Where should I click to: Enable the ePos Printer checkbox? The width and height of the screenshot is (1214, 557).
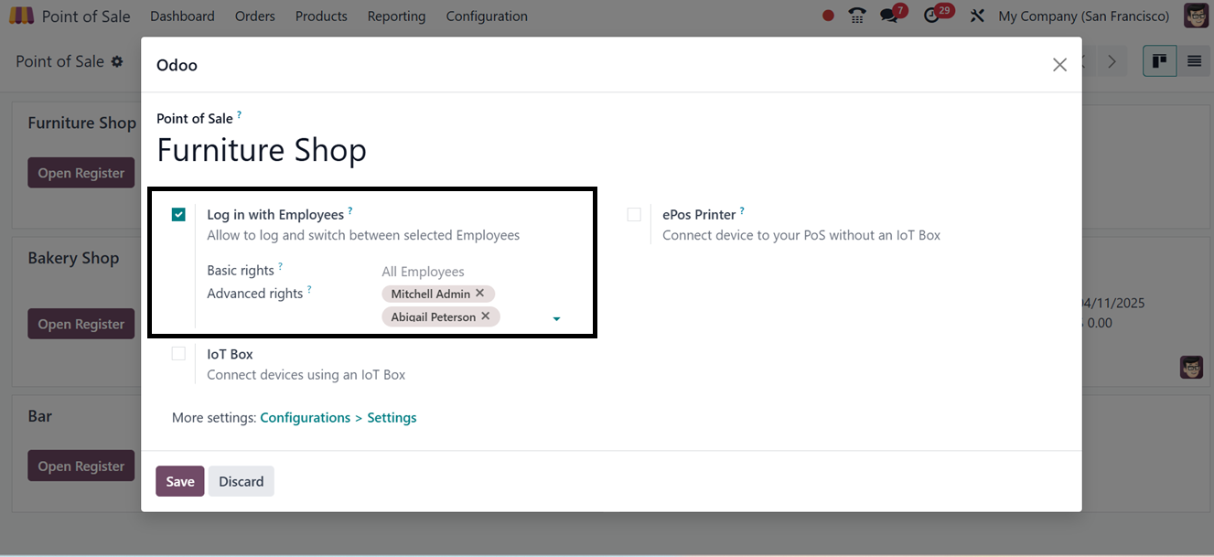tap(634, 215)
